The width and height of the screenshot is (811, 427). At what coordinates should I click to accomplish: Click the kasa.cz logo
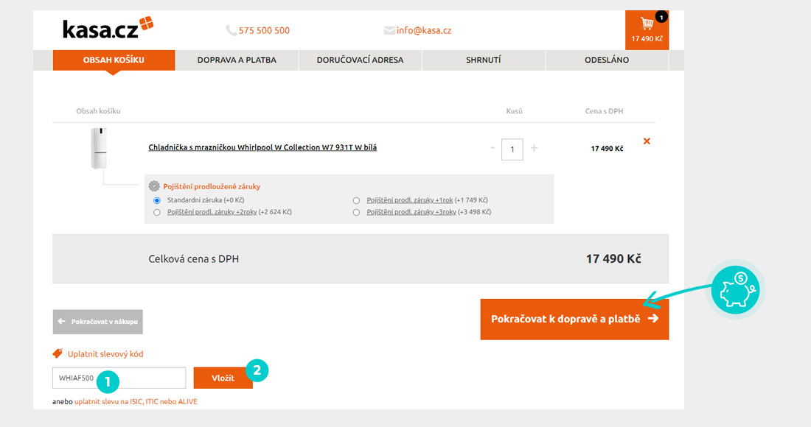108,28
